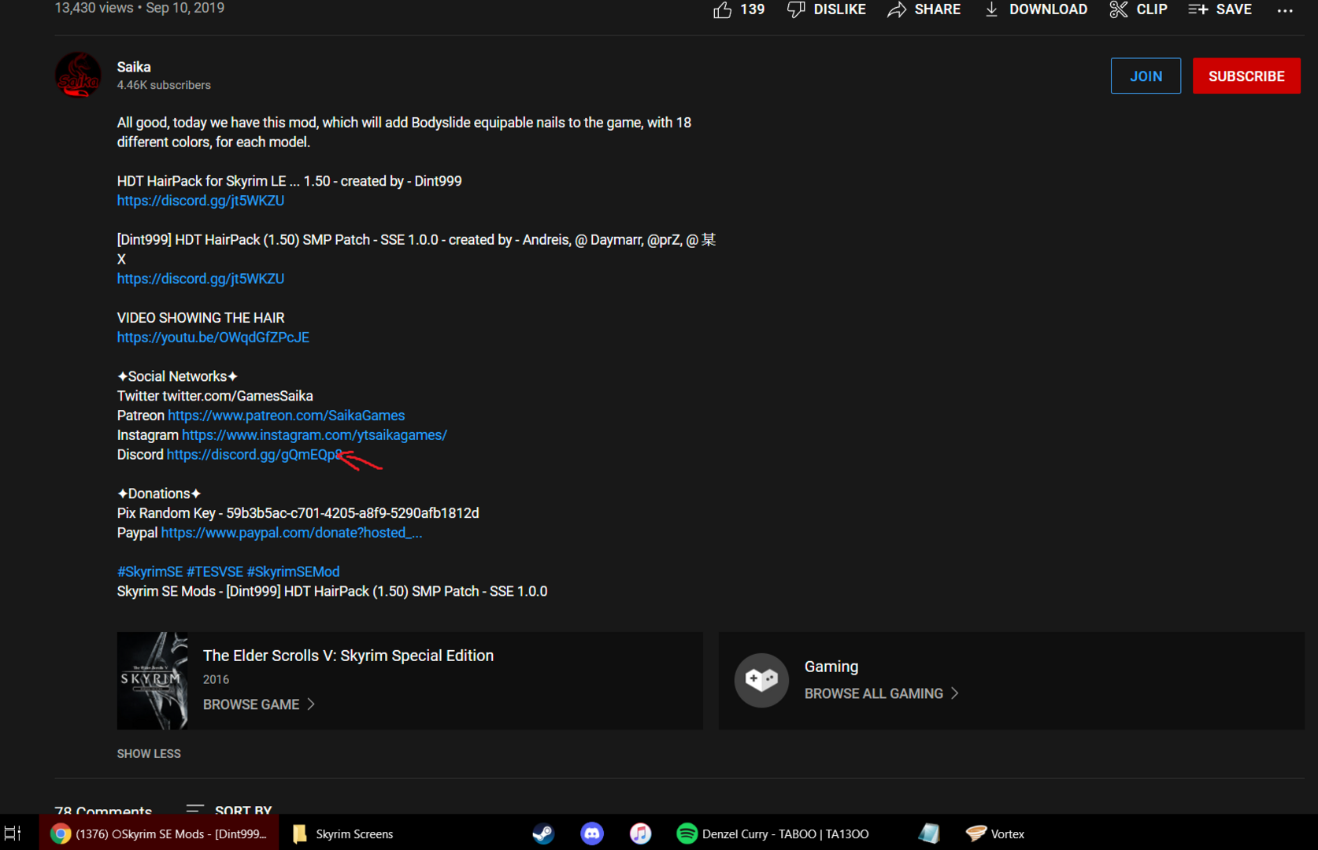
Task: Click the Sort By comments icon
Action: point(195,809)
